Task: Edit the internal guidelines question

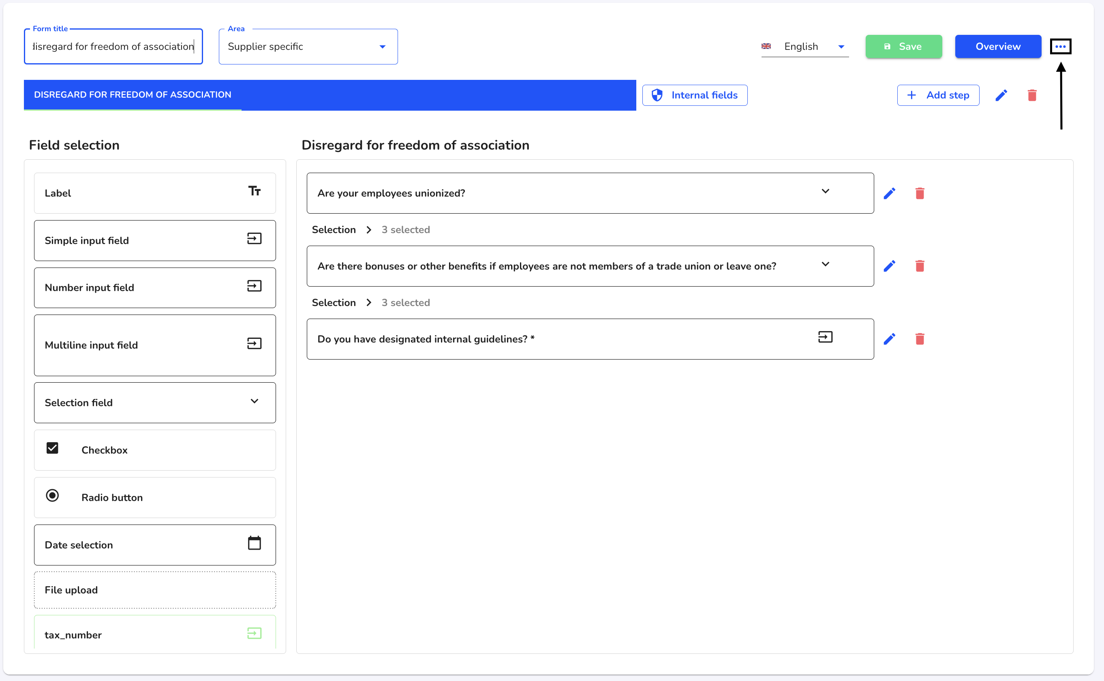Action: [889, 339]
